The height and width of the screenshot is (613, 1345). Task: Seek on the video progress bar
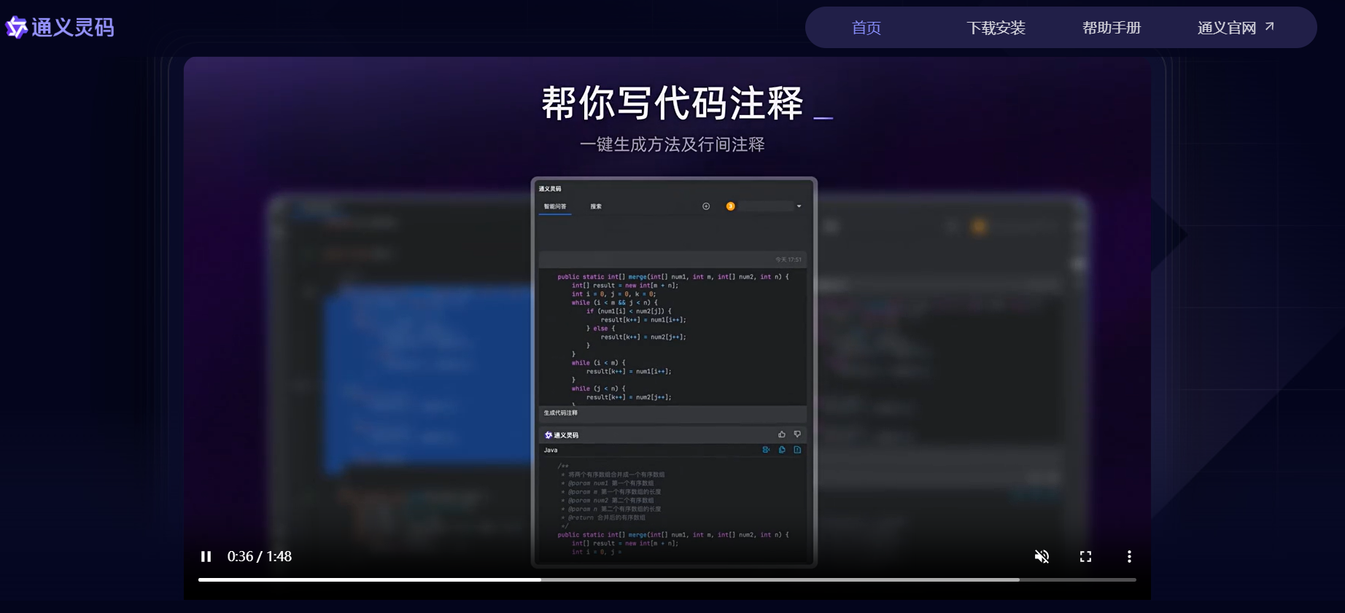pos(667,579)
